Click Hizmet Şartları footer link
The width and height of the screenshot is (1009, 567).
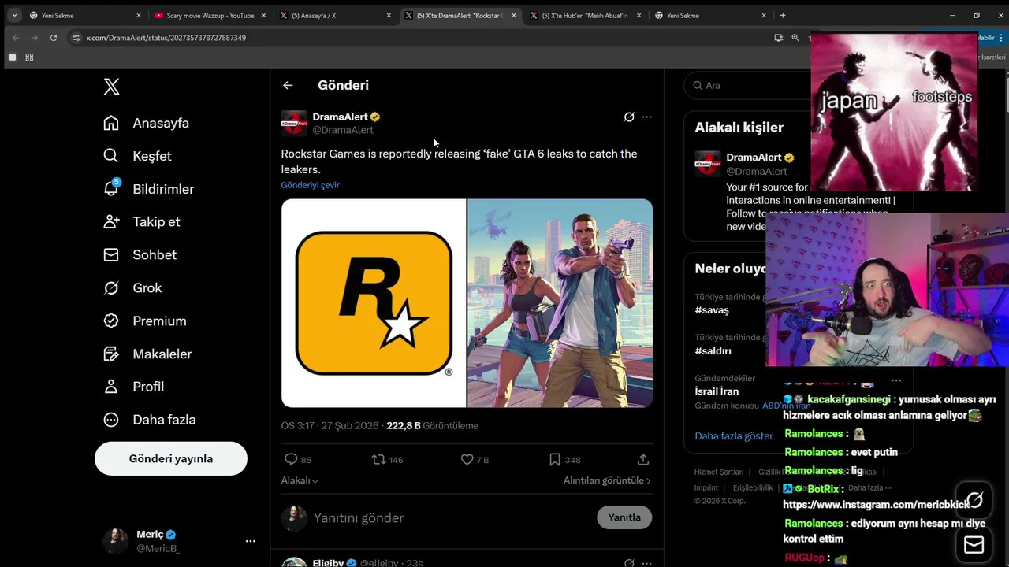click(x=718, y=472)
